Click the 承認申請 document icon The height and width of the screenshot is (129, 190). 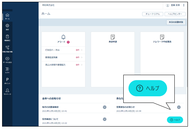pyautogui.click(x=113, y=37)
